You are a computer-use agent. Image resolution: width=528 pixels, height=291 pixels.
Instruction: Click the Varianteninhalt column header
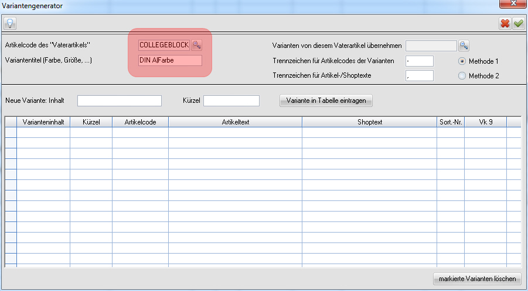pos(43,122)
